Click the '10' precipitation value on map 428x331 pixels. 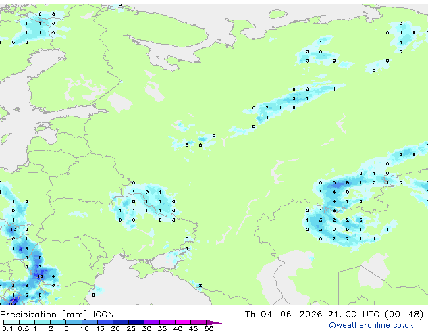pyautogui.click(x=14, y=230)
